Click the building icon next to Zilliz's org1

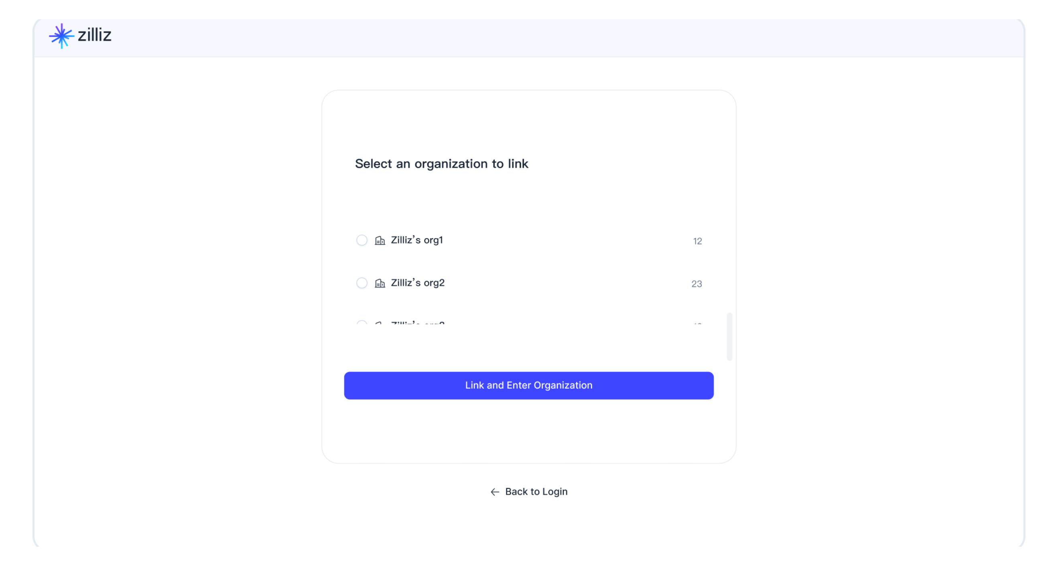380,240
